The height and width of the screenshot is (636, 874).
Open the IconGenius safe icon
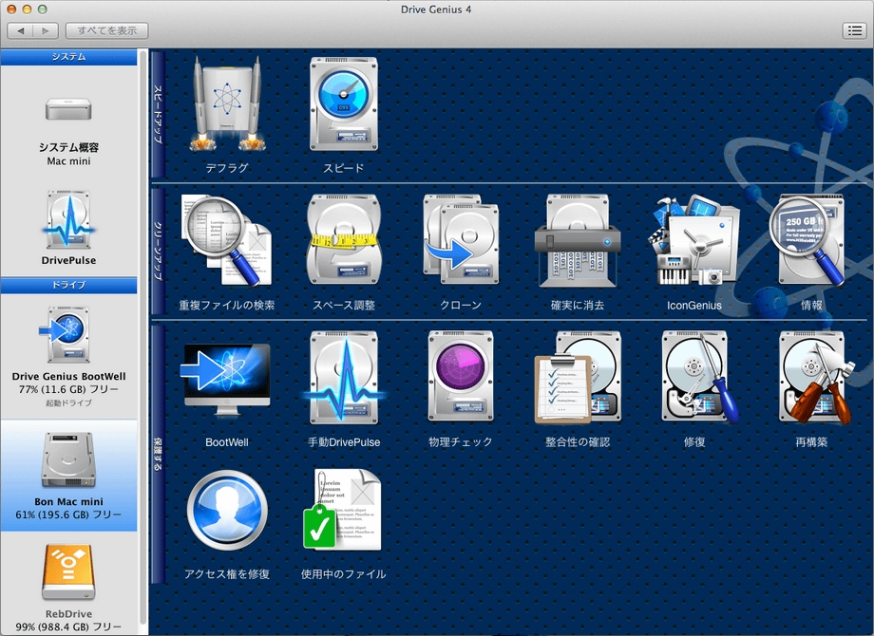coord(694,240)
